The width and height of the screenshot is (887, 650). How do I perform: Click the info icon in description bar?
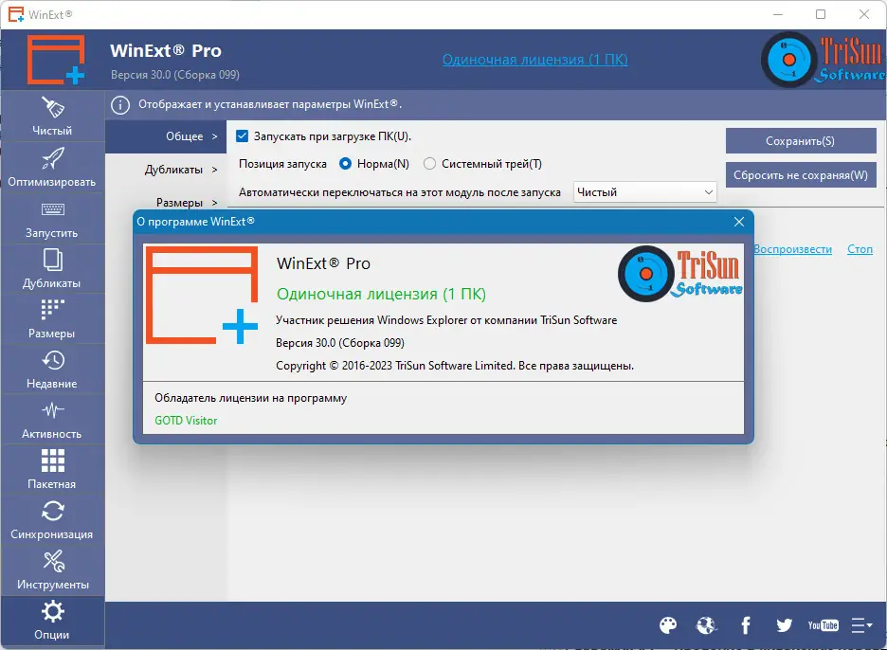[120, 104]
